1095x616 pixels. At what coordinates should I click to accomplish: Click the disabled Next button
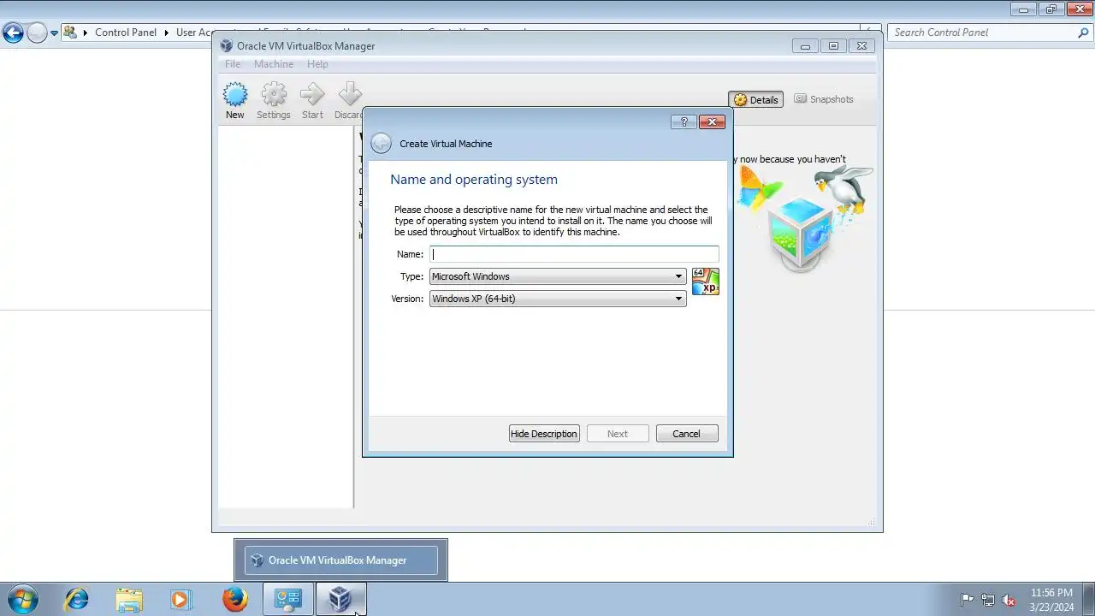[618, 434]
